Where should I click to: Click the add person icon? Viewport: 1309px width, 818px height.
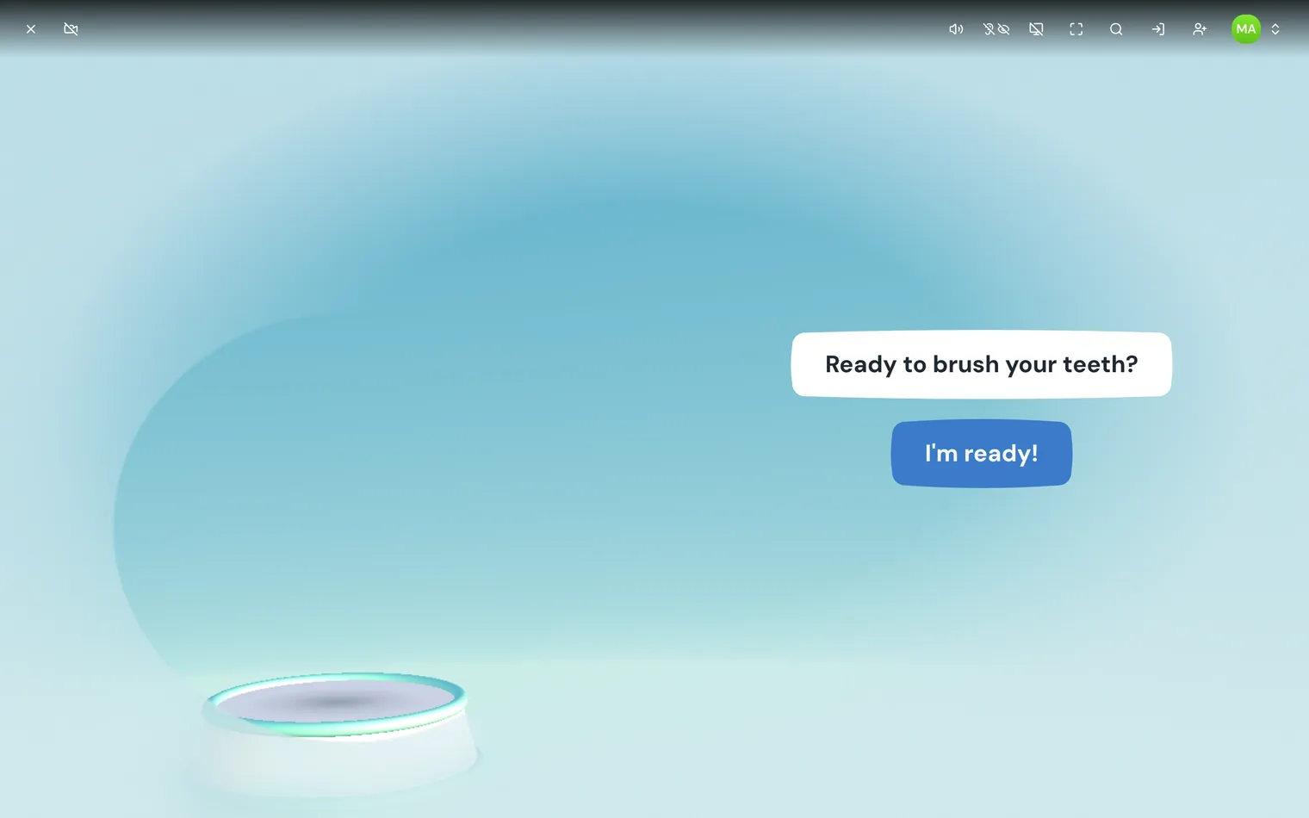1200,29
